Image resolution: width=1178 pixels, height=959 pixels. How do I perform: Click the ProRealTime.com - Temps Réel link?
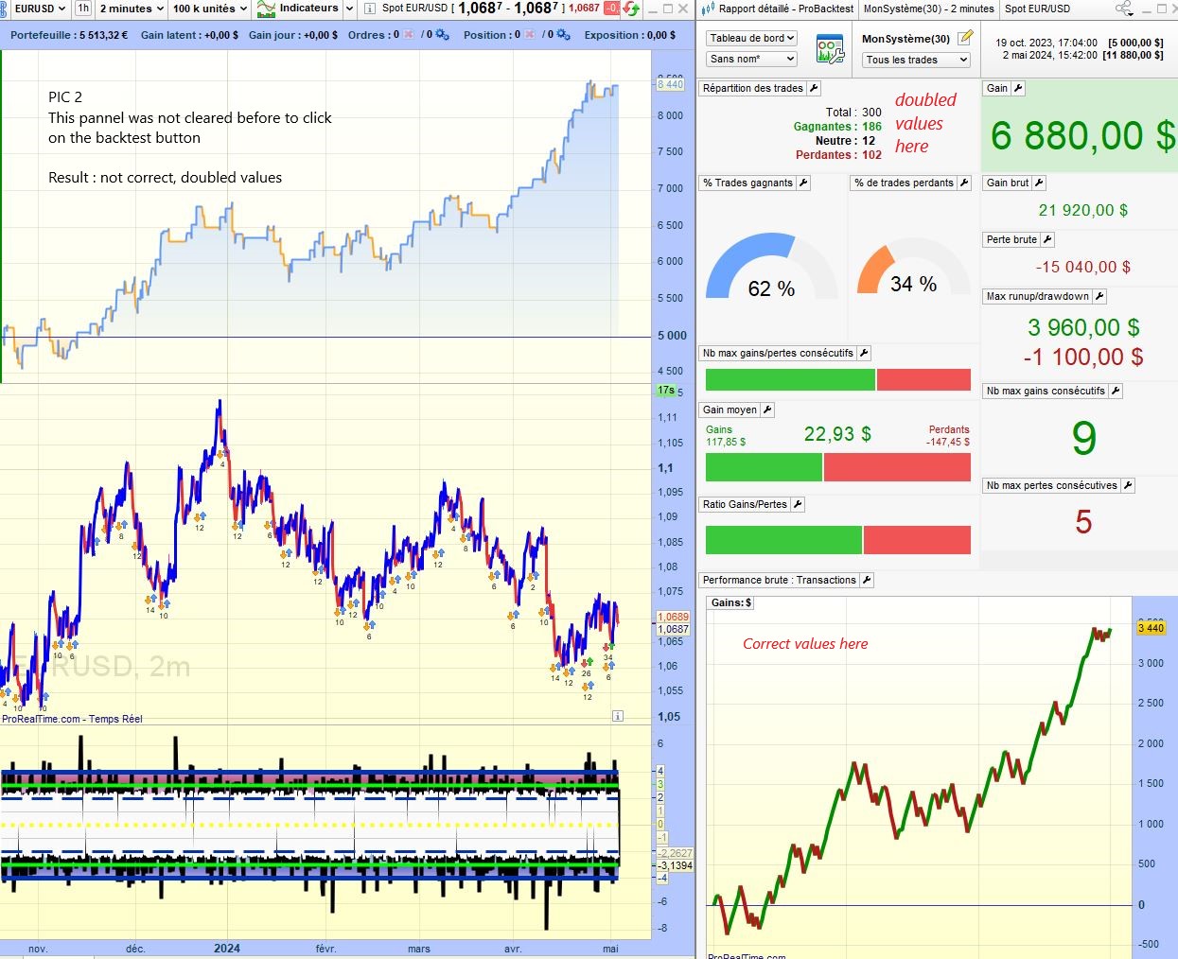[72, 719]
